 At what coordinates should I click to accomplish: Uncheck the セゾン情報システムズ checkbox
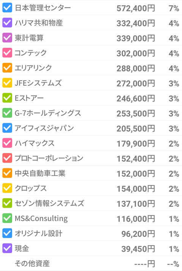(7, 203)
